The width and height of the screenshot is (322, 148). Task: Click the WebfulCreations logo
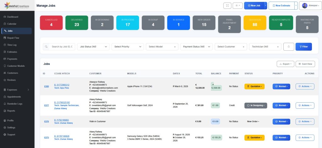point(17,6)
